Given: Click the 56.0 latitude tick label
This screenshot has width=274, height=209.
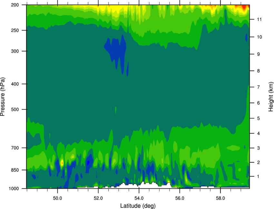Looking at the screenshot, I should [x=180, y=198].
